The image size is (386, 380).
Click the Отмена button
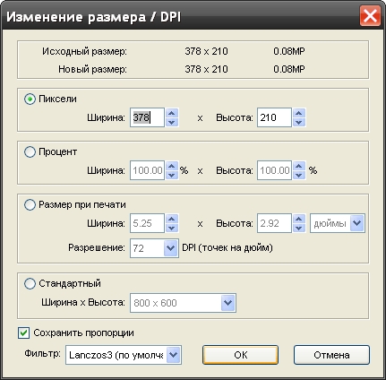tap(331, 355)
